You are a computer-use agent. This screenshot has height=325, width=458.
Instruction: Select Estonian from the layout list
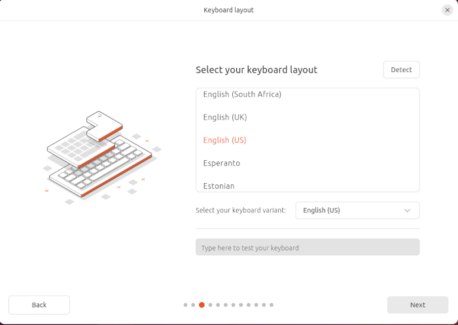tap(219, 186)
